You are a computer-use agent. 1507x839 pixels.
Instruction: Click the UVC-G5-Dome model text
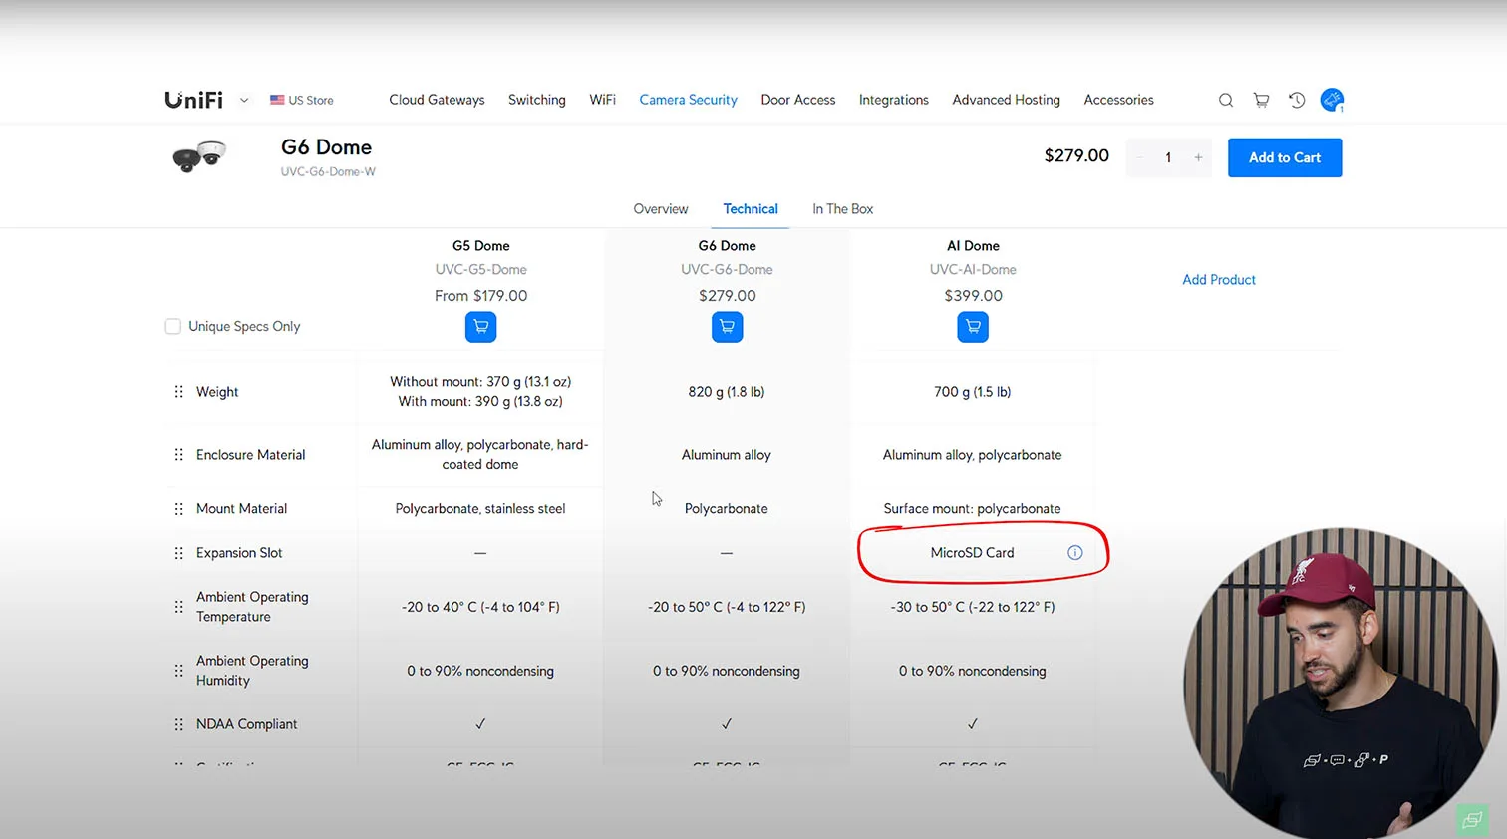tap(480, 270)
